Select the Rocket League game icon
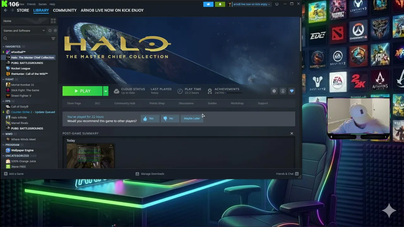The height and width of the screenshot is (227, 404). 8,68
